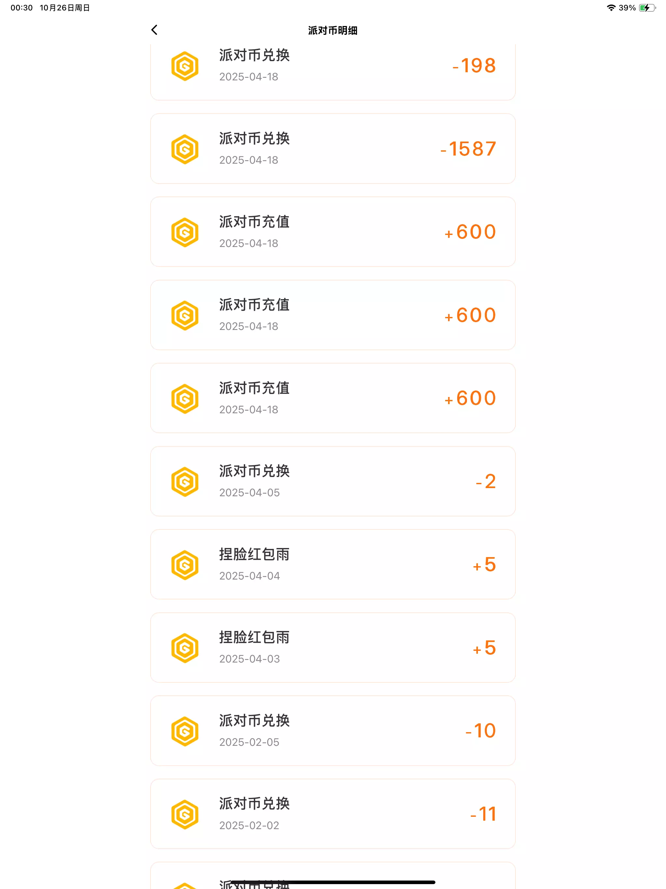Tap coin icon on the -2 exchange row
The image size is (666, 889).
pos(185,482)
